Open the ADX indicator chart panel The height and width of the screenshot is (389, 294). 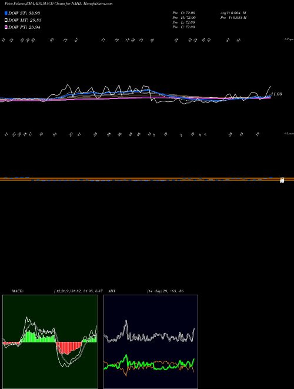[151, 342]
